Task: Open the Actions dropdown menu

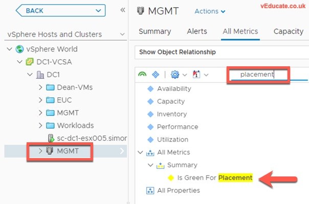Action: (210, 11)
